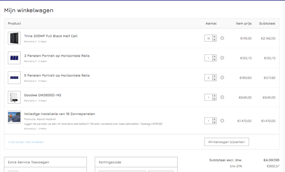Select the €190,60 item price
The width and height of the screenshot is (285, 172).
pyautogui.click(x=245, y=78)
